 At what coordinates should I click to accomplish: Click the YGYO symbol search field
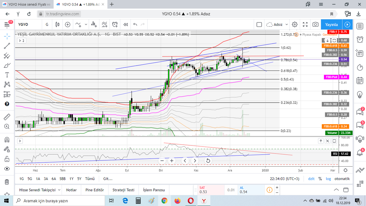tap(28, 24)
